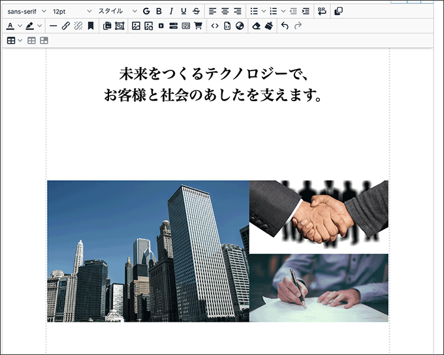Click the line お客様と社会のあしたを支えます。

pyautogui.click(x=213, y=95)
